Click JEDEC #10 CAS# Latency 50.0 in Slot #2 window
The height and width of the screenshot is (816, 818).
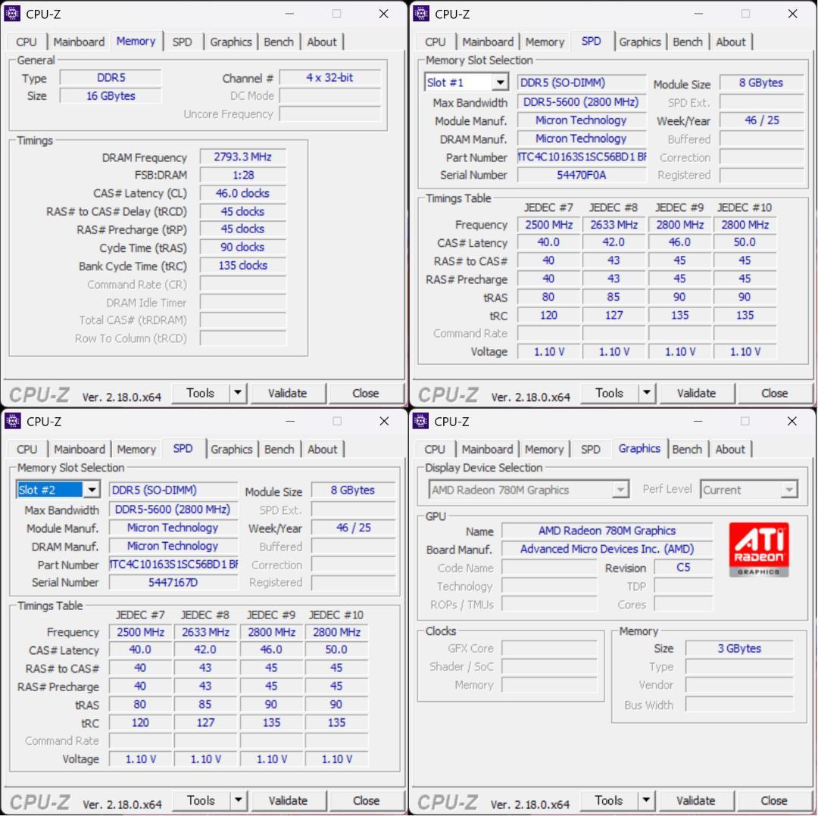tap(336, 649)
